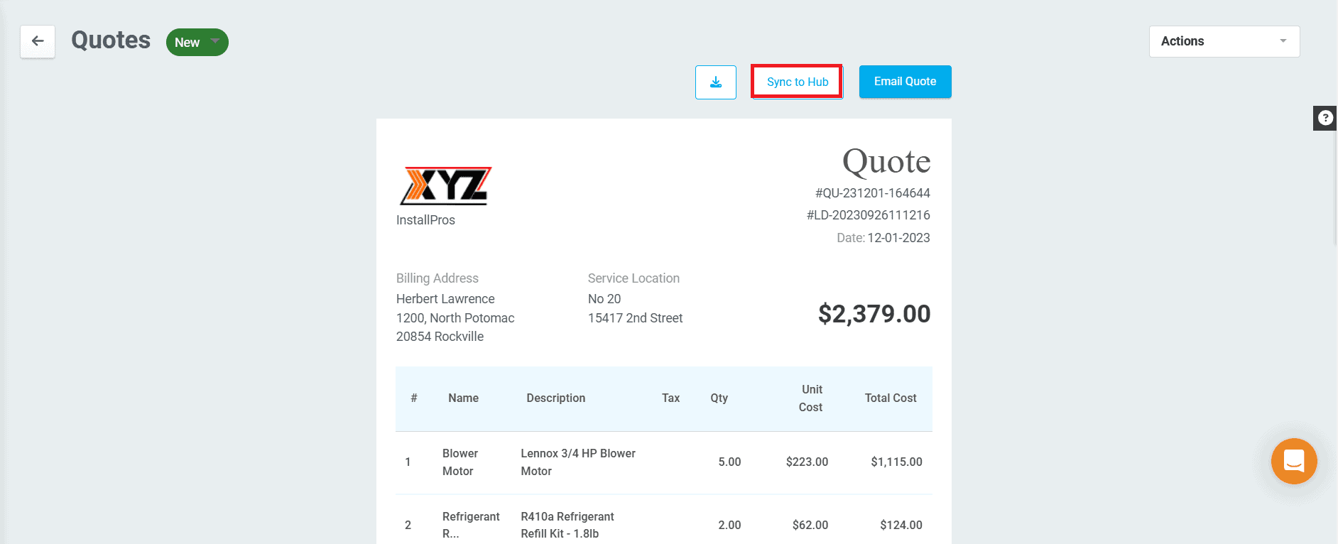Click the back arrow button

[x=38, y=41]
